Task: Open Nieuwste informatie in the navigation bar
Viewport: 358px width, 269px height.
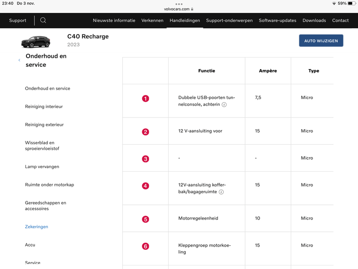Action: [114, 20]
